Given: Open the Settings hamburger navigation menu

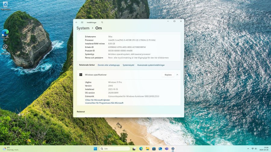Looking at the screenshot, I should pyautogui.click(x=82, y=22).
